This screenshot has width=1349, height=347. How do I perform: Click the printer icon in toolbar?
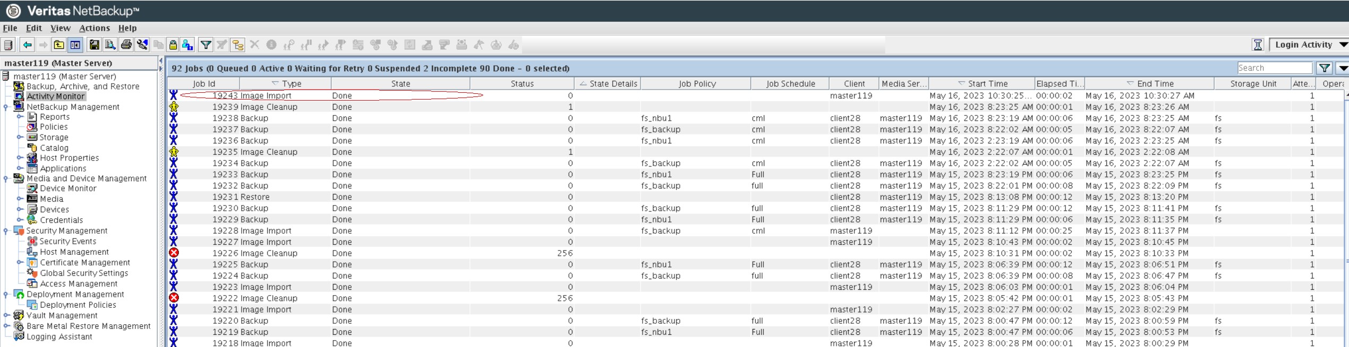(x=126, y=45)
